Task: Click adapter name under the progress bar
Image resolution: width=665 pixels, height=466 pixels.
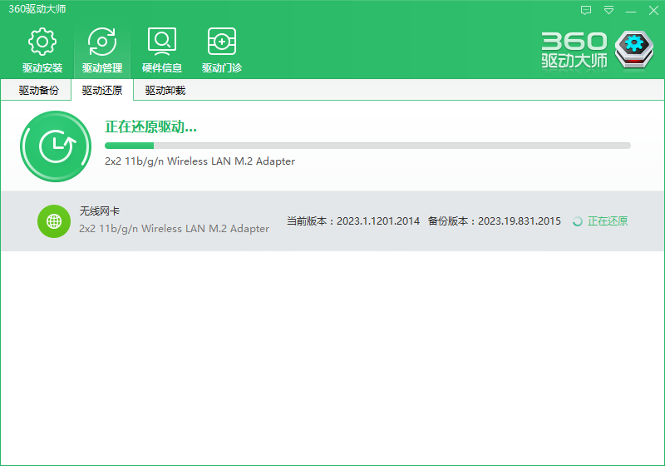Action: point(199,161)
